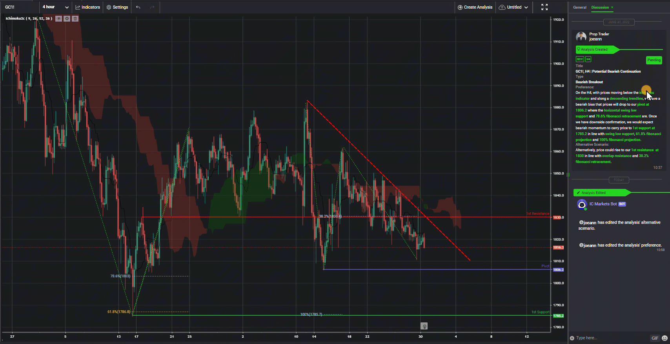Click the GC1! symbol field

(x=20, y=7)
